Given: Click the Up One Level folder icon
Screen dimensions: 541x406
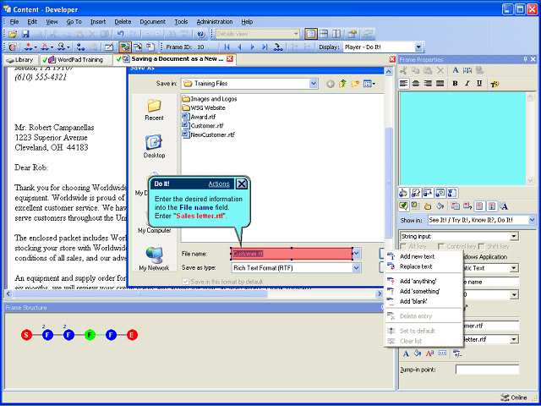Looking at the screenshot, I should pos(342,83).
